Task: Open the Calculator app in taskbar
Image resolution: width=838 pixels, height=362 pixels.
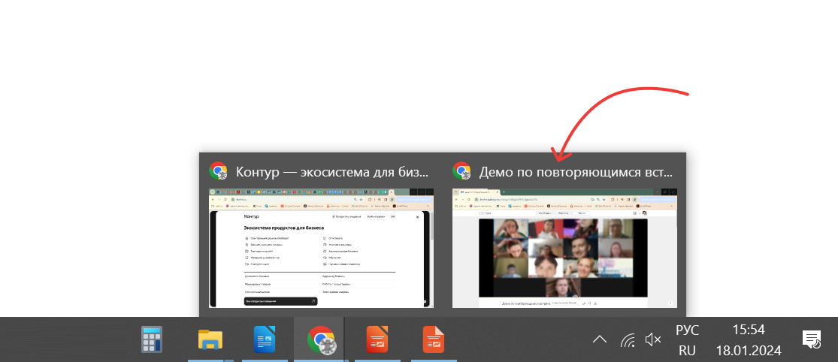Action: pos(152,339)
